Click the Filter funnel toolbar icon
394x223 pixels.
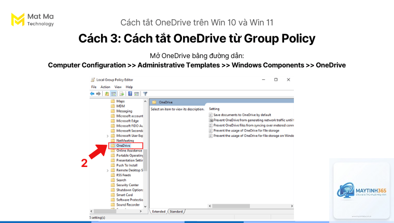(145, 94)
